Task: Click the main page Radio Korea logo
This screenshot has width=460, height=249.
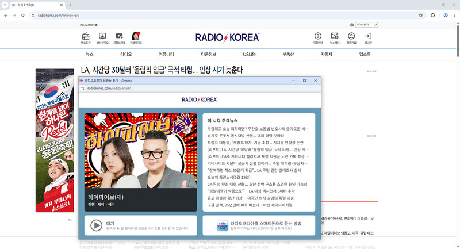Action: (227, 37)
